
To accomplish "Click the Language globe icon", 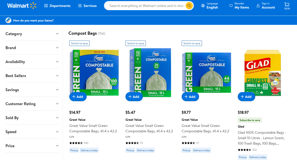I will (x=203, y=6).
